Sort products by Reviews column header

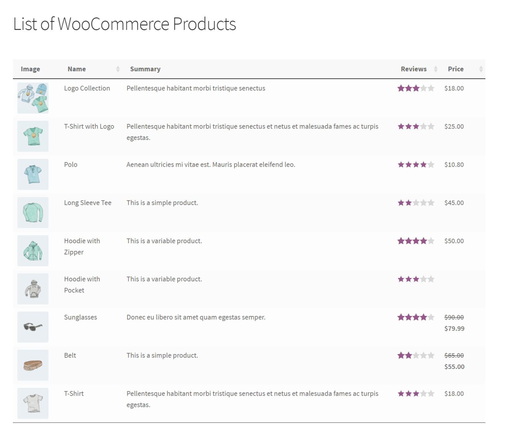[x=413, y=69]
